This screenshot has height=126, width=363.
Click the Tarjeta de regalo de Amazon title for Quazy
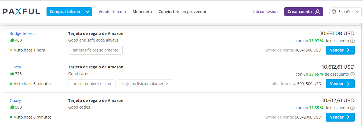(x=96, y=101)
